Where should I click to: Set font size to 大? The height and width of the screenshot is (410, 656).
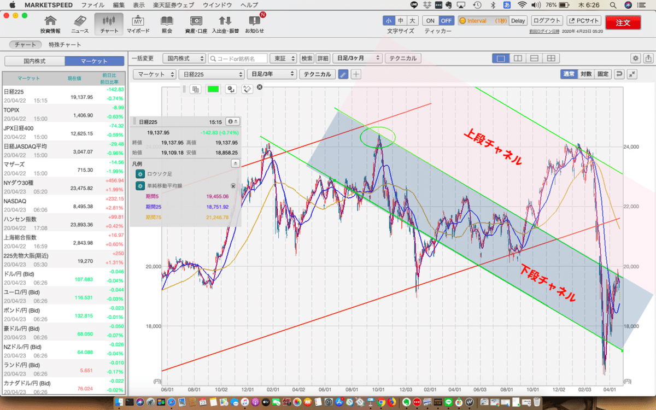click(x=413, y=21)
